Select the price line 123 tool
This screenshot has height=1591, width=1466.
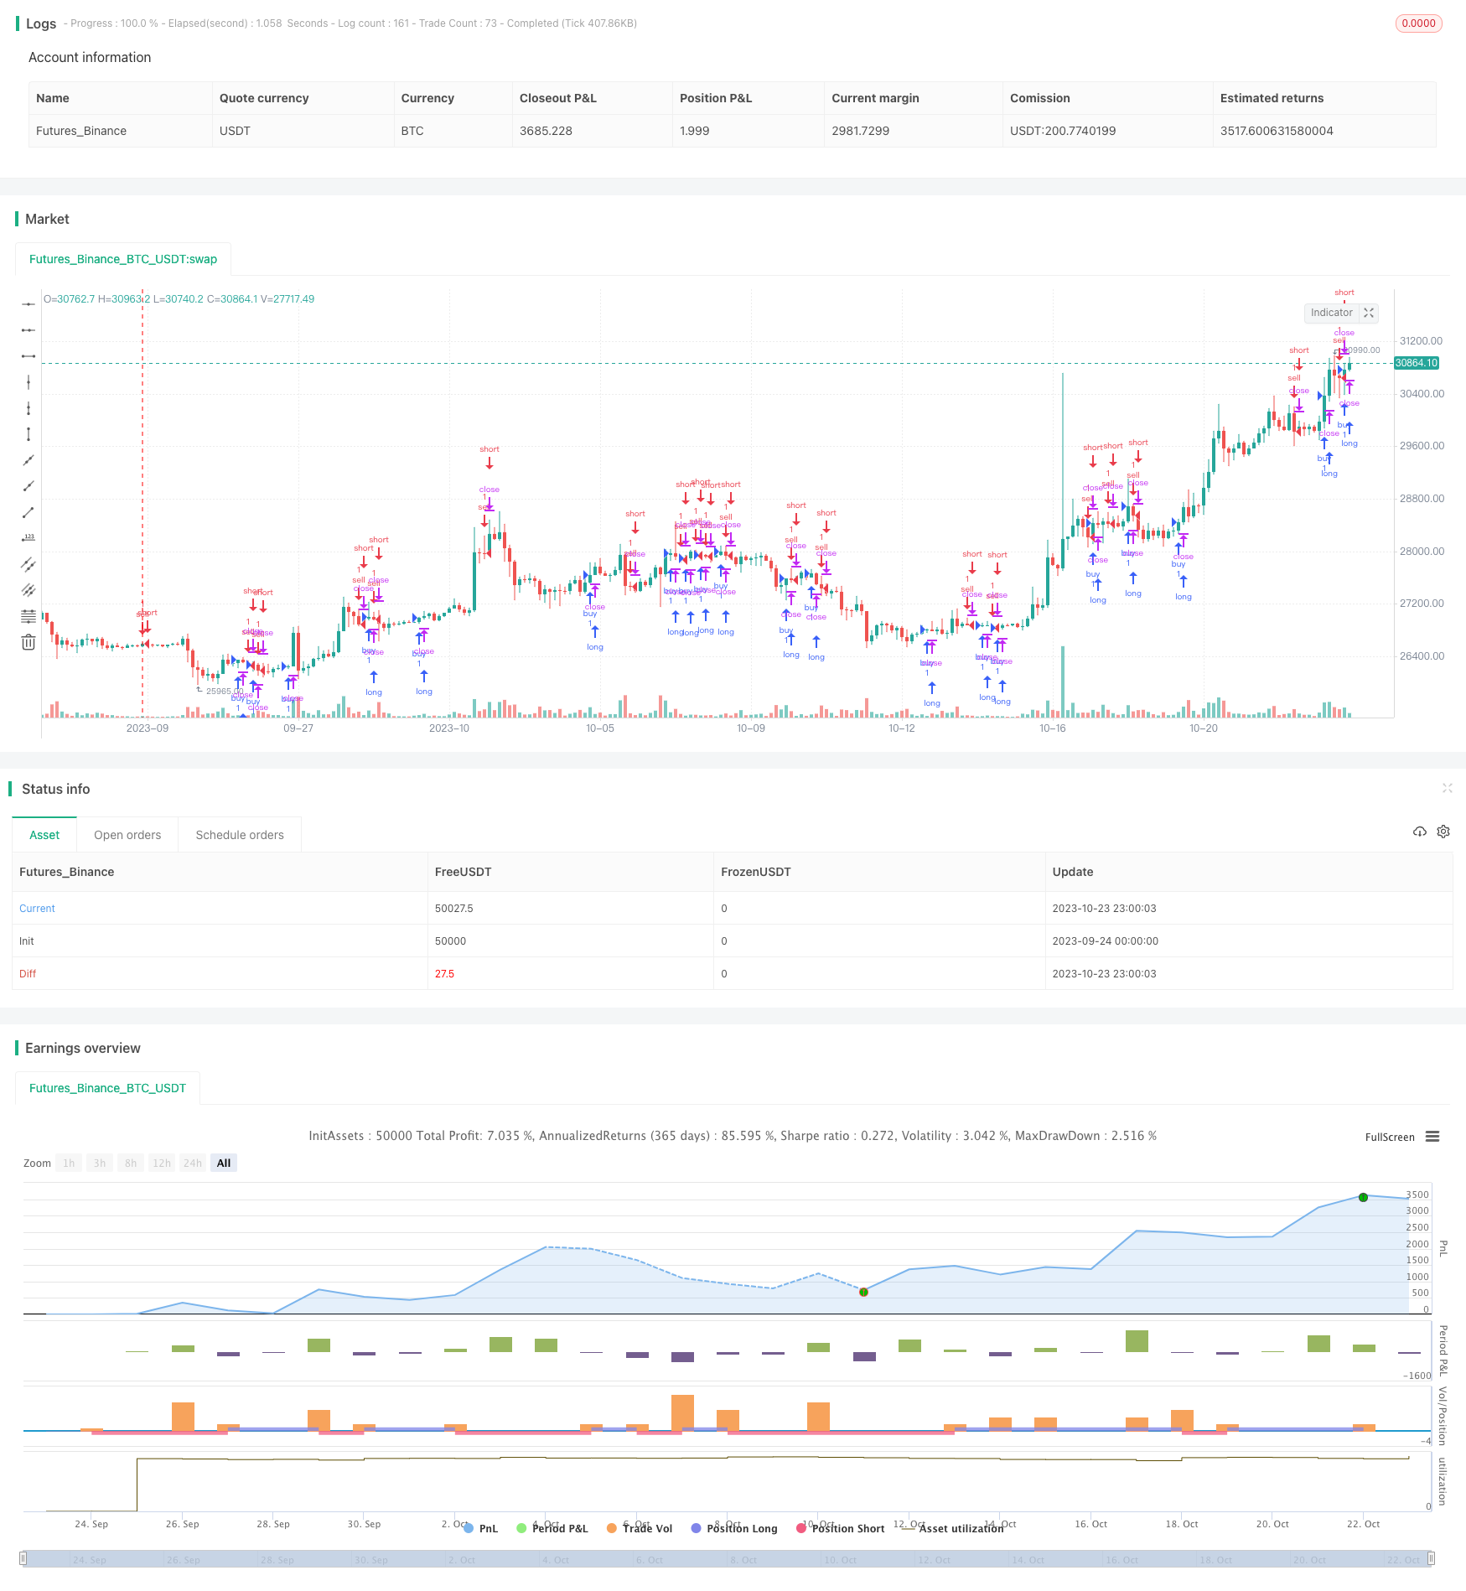click(28, 538)
